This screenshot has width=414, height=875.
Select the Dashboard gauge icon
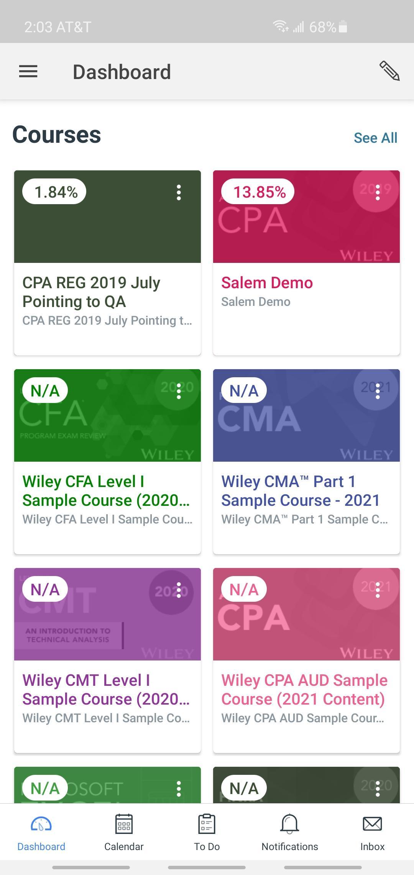(x=41, y=824)
